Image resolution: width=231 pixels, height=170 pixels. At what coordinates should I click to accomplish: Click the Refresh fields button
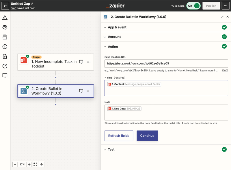[x=119, y=136]
